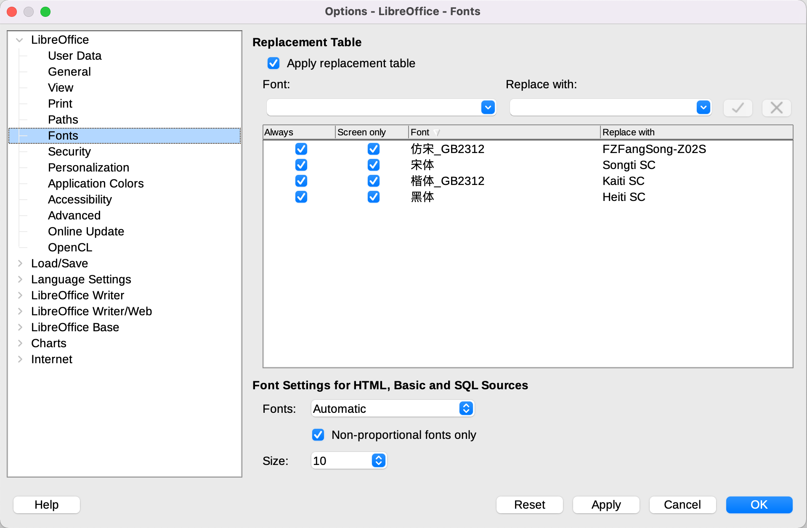Click the Reset button
This screenshot has height=528, width=807.
[529, 504]
